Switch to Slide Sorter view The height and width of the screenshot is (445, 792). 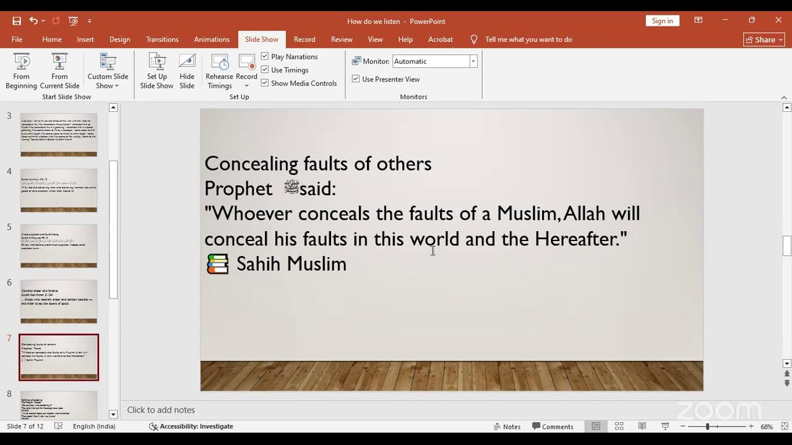point(619,426)
